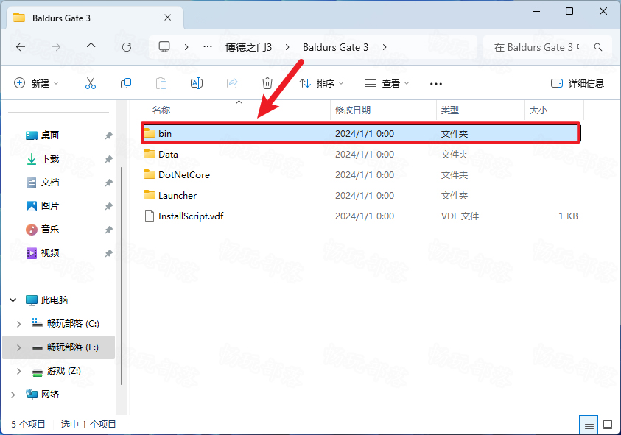Screen dimensions: 621x435
Task: Click the Back navigation arrow
Action: (21, 47)
